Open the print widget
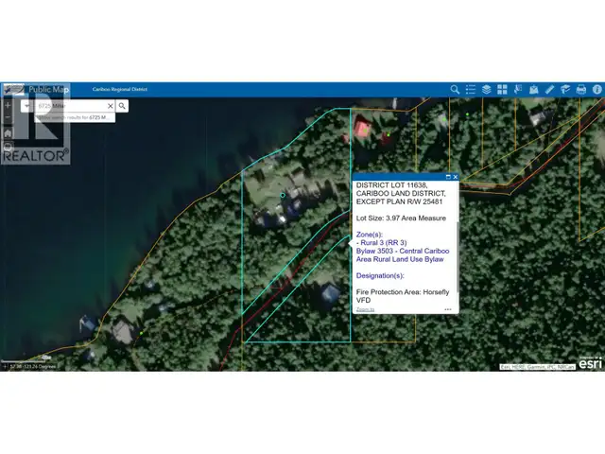The width and height of the screenshot is (605, 454). [581, 90]
